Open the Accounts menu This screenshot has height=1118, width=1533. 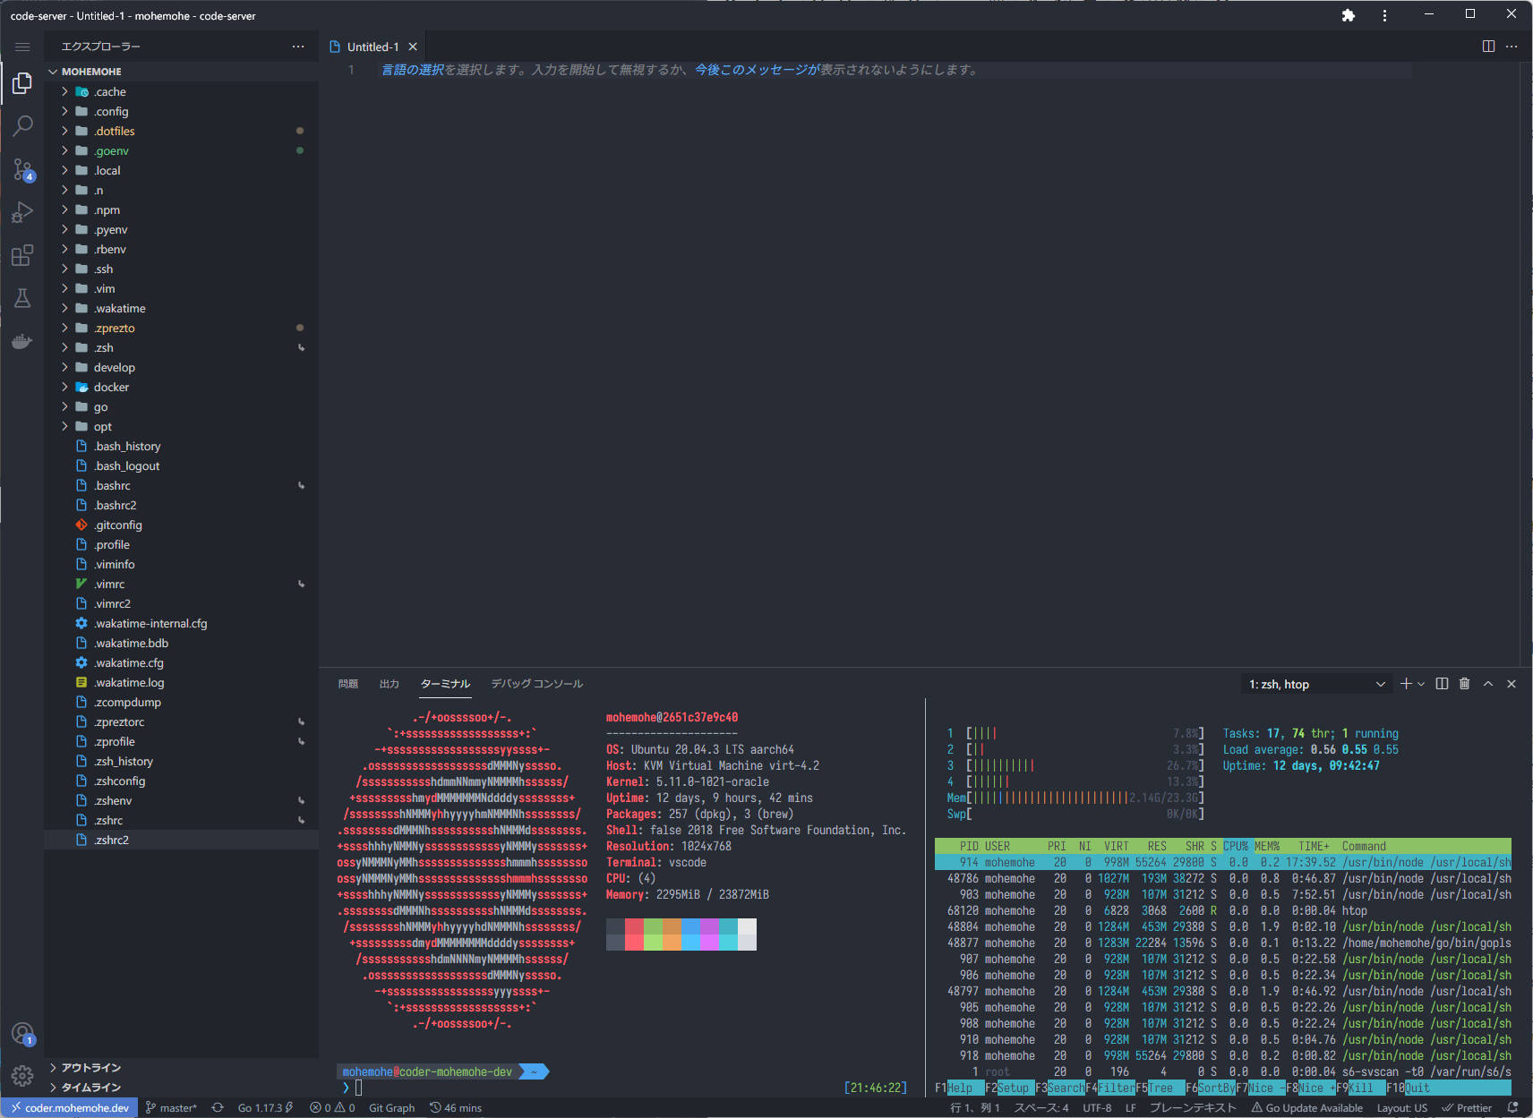22,1034
